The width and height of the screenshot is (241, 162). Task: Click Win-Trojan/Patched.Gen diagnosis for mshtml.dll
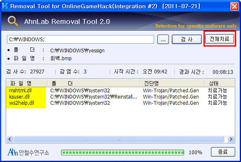click(171, 90)
